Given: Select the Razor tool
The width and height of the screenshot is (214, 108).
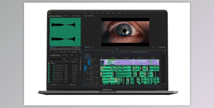Looking at the screenshot, I should click(x=81, y=62).
